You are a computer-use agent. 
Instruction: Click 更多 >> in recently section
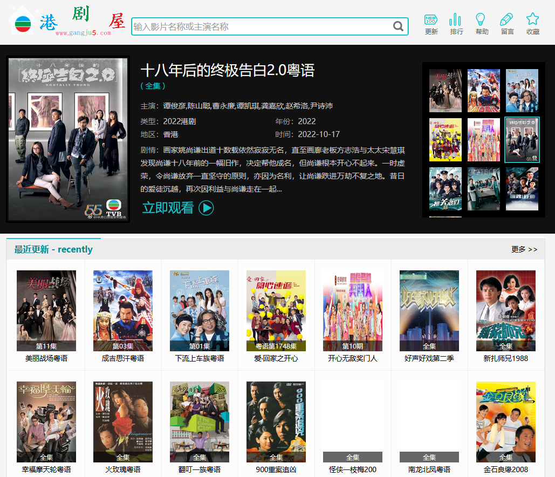pos(524,249)
